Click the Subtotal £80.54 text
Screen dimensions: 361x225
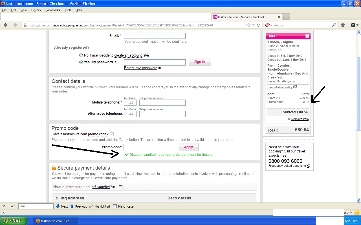tap(295, 112)
